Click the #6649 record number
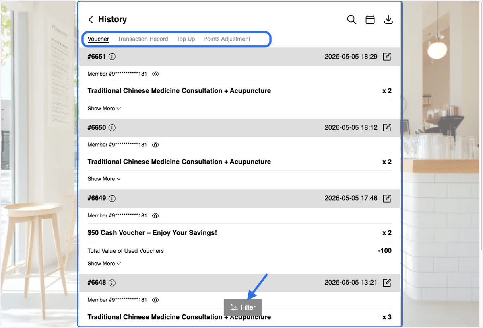The image size is (483, 328). click(97, 199)
